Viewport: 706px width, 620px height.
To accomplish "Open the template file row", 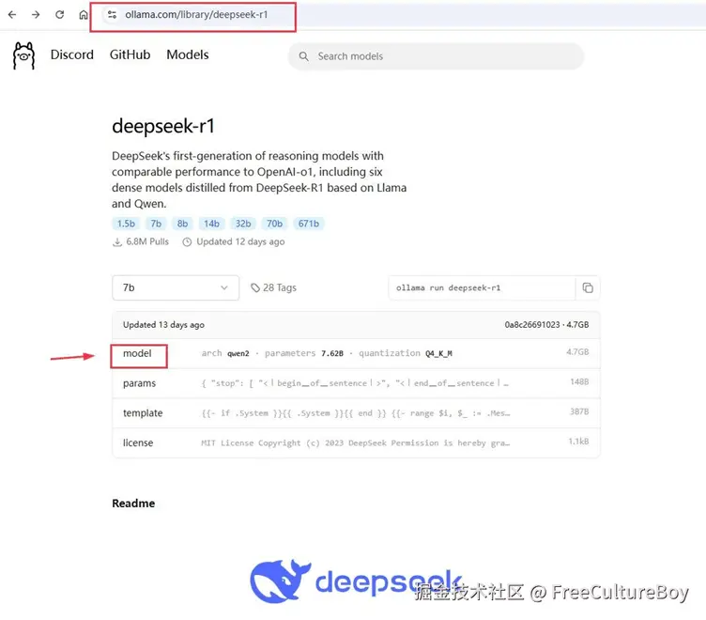I will click(356, 412).
